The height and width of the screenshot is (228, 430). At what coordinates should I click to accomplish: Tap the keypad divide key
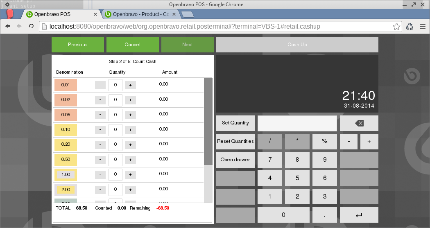pos(270,141)
